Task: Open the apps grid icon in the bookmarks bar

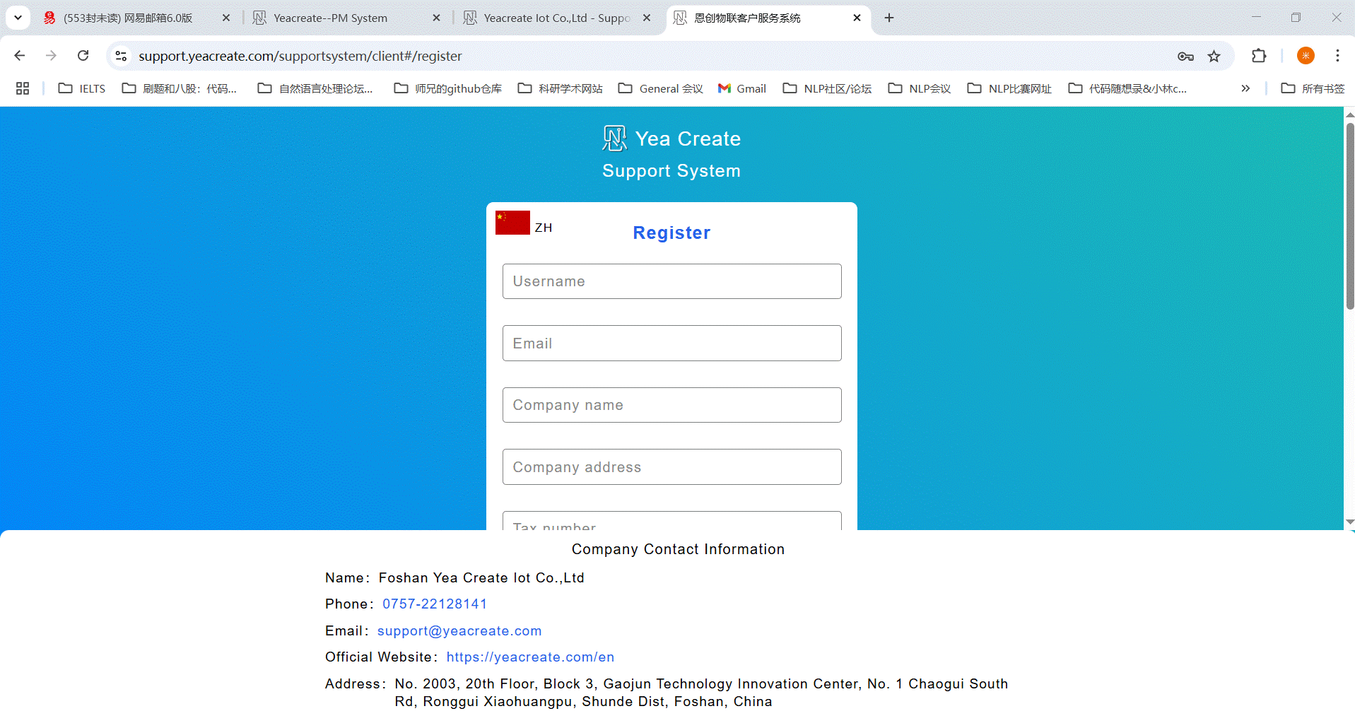Action: [23, 88]
